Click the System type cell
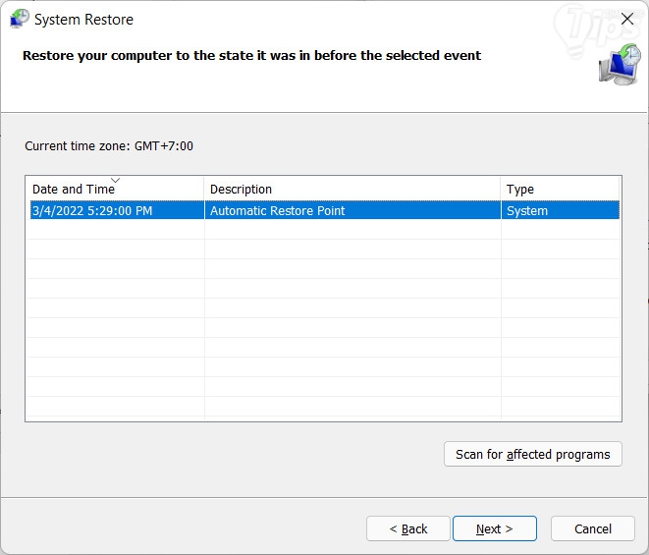Viewport: 649px width, 555px height. pyautogui.click(x=561, y=210)
